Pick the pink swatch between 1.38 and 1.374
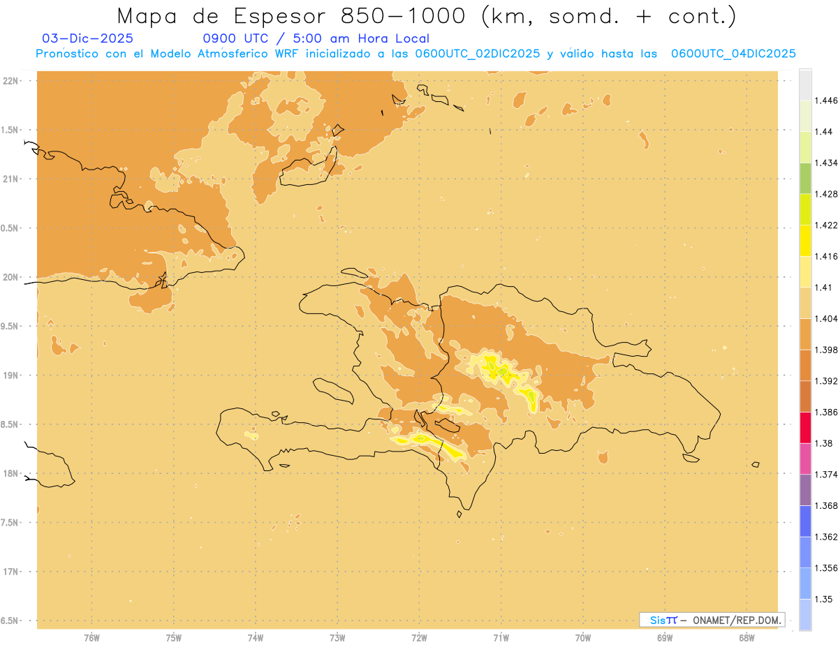This screenshot has height=647, width=838. (805, 459)
